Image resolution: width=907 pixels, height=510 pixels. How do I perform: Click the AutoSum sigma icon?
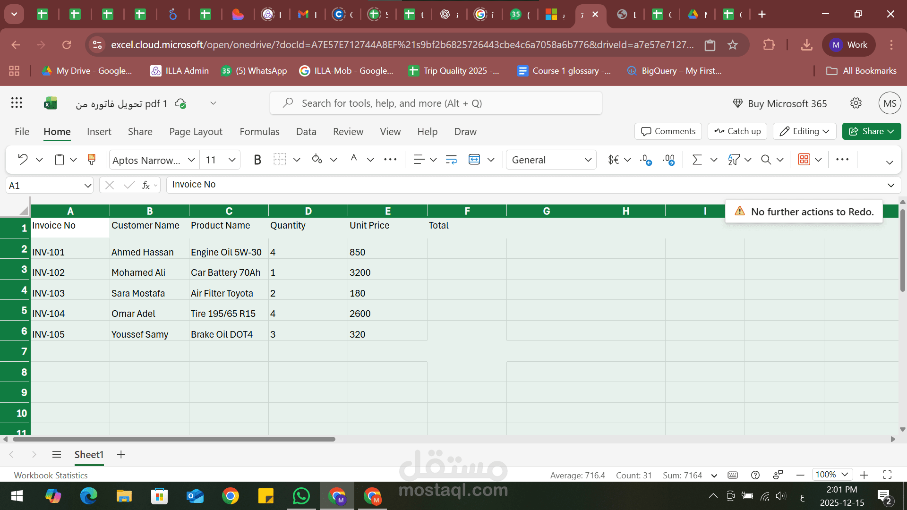coord(697,160)
